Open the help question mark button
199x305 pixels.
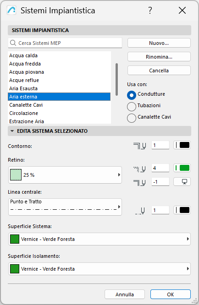[x=150, y=11]
